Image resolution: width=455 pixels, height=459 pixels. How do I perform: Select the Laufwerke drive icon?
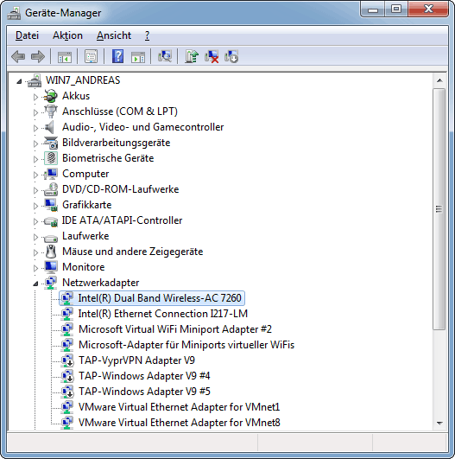pos(51,238)
